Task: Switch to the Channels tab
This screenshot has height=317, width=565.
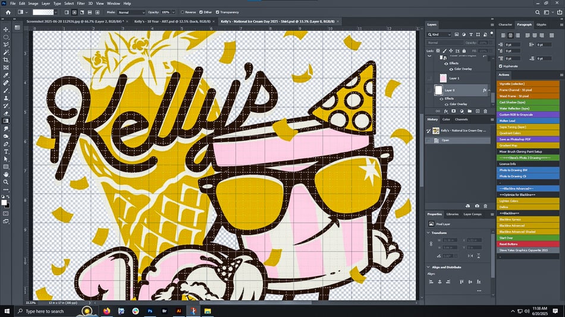Action: click(x=461, y=119)
